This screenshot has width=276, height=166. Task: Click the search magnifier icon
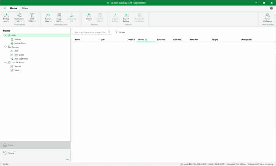pyautogui.click(x=109, y=32)
